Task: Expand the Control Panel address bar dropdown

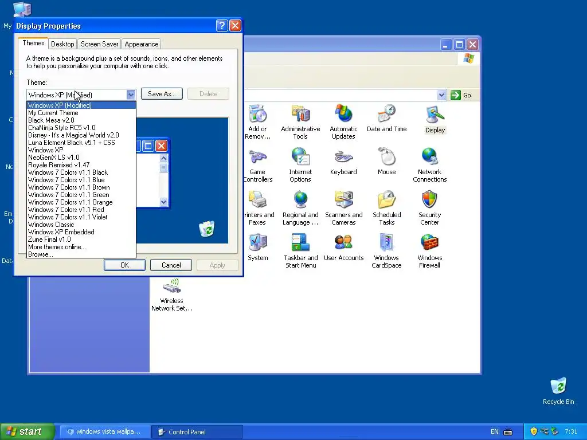Action: point(441,95)
